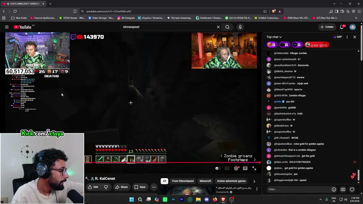Start voice search with the microphone
The width and height of the screenshot is (363, 204).
pyautogui.click(x=240, y=27)
